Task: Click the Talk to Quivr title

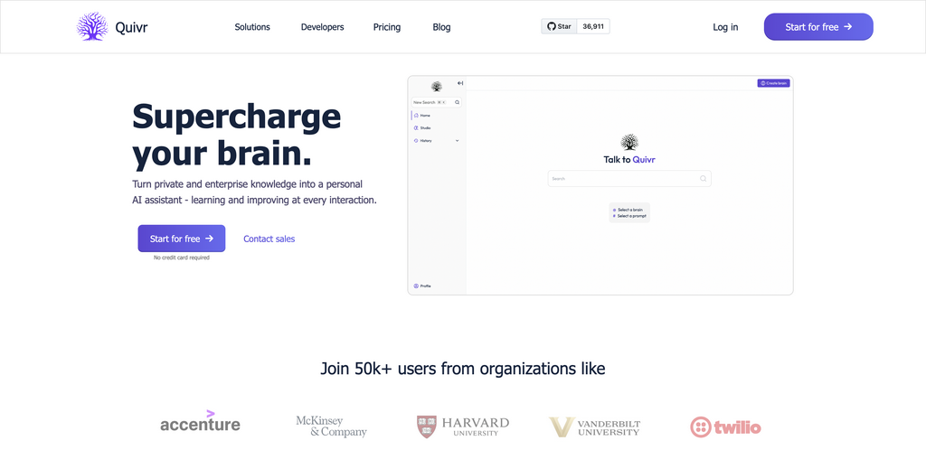Action: pos(629,159)
